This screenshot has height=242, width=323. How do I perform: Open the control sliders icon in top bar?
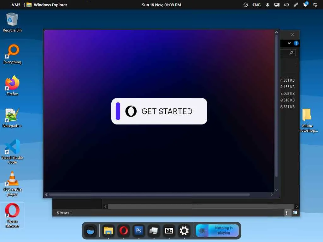click(315, 5)
